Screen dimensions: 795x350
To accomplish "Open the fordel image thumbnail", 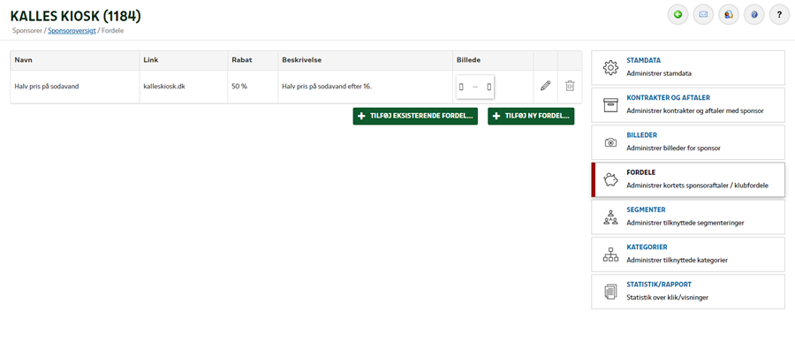I will [475, 87].
